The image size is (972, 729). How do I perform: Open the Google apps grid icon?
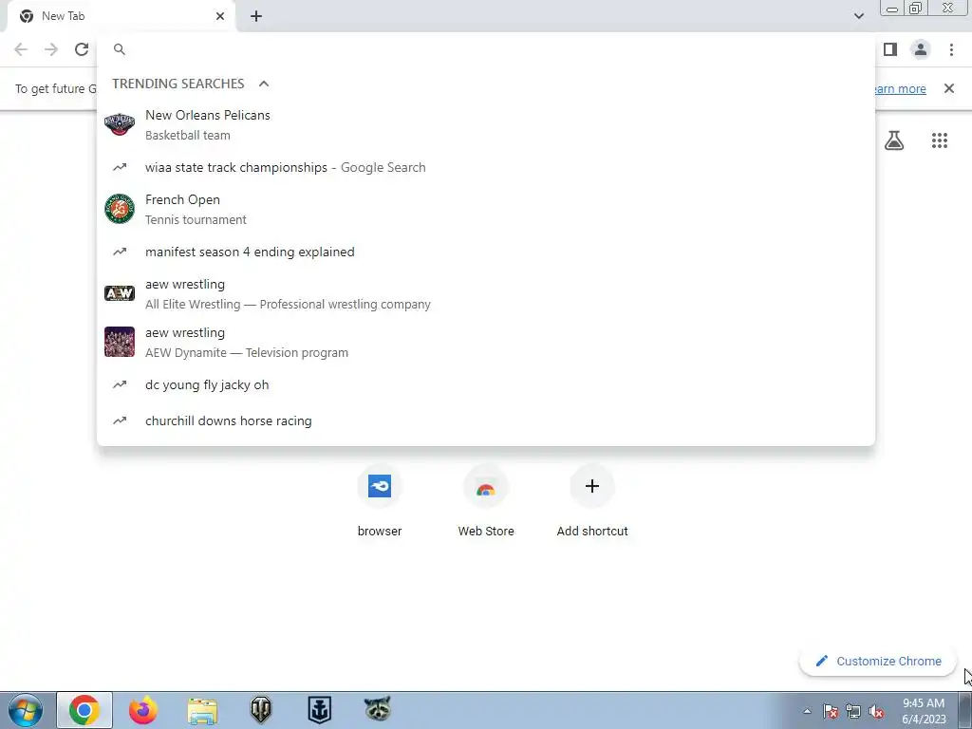tap(940, 140)
